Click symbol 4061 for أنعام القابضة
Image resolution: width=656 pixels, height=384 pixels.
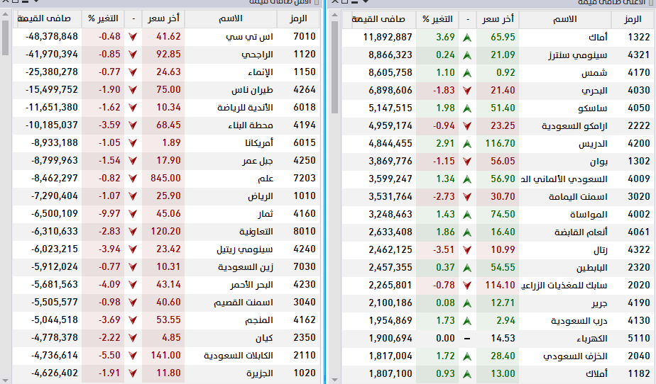(639, 232)
